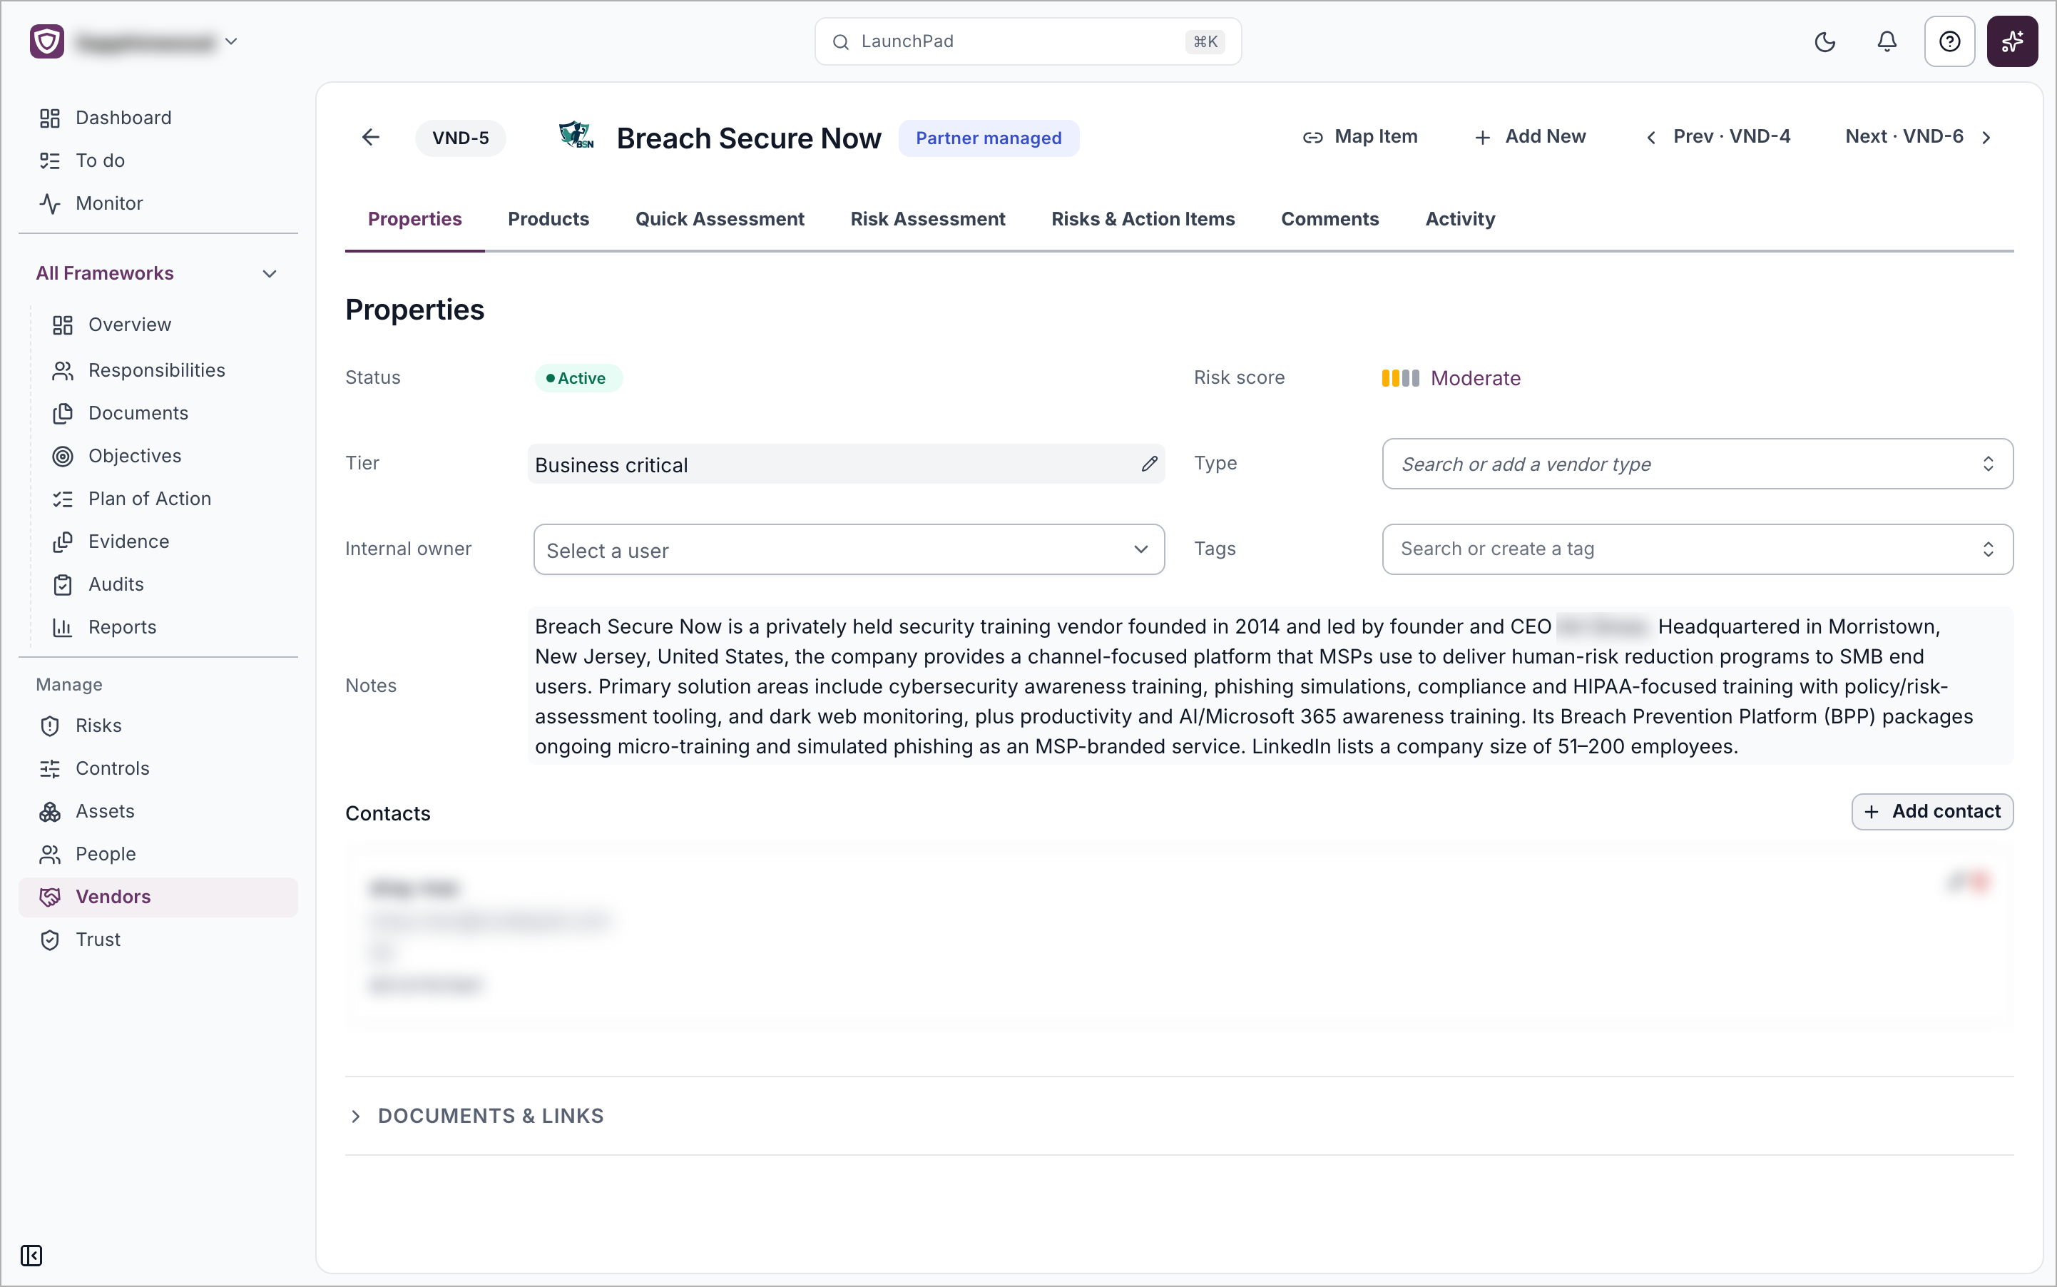The image size is (2057, 1287).
Task: Open the AI sparkle assistant button
Action: pyautogui.click(x=2012, y=41)
